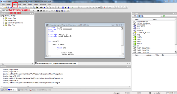
Task: Open the File menu
Action: tap(3, 4)
